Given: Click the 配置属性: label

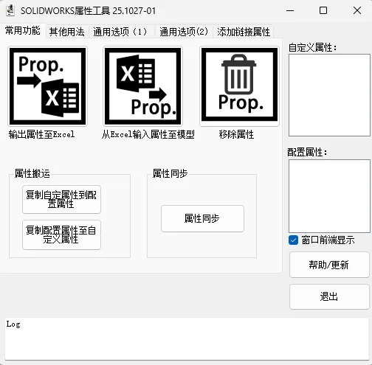Looking at the screenshot, I should coord(307,152).
